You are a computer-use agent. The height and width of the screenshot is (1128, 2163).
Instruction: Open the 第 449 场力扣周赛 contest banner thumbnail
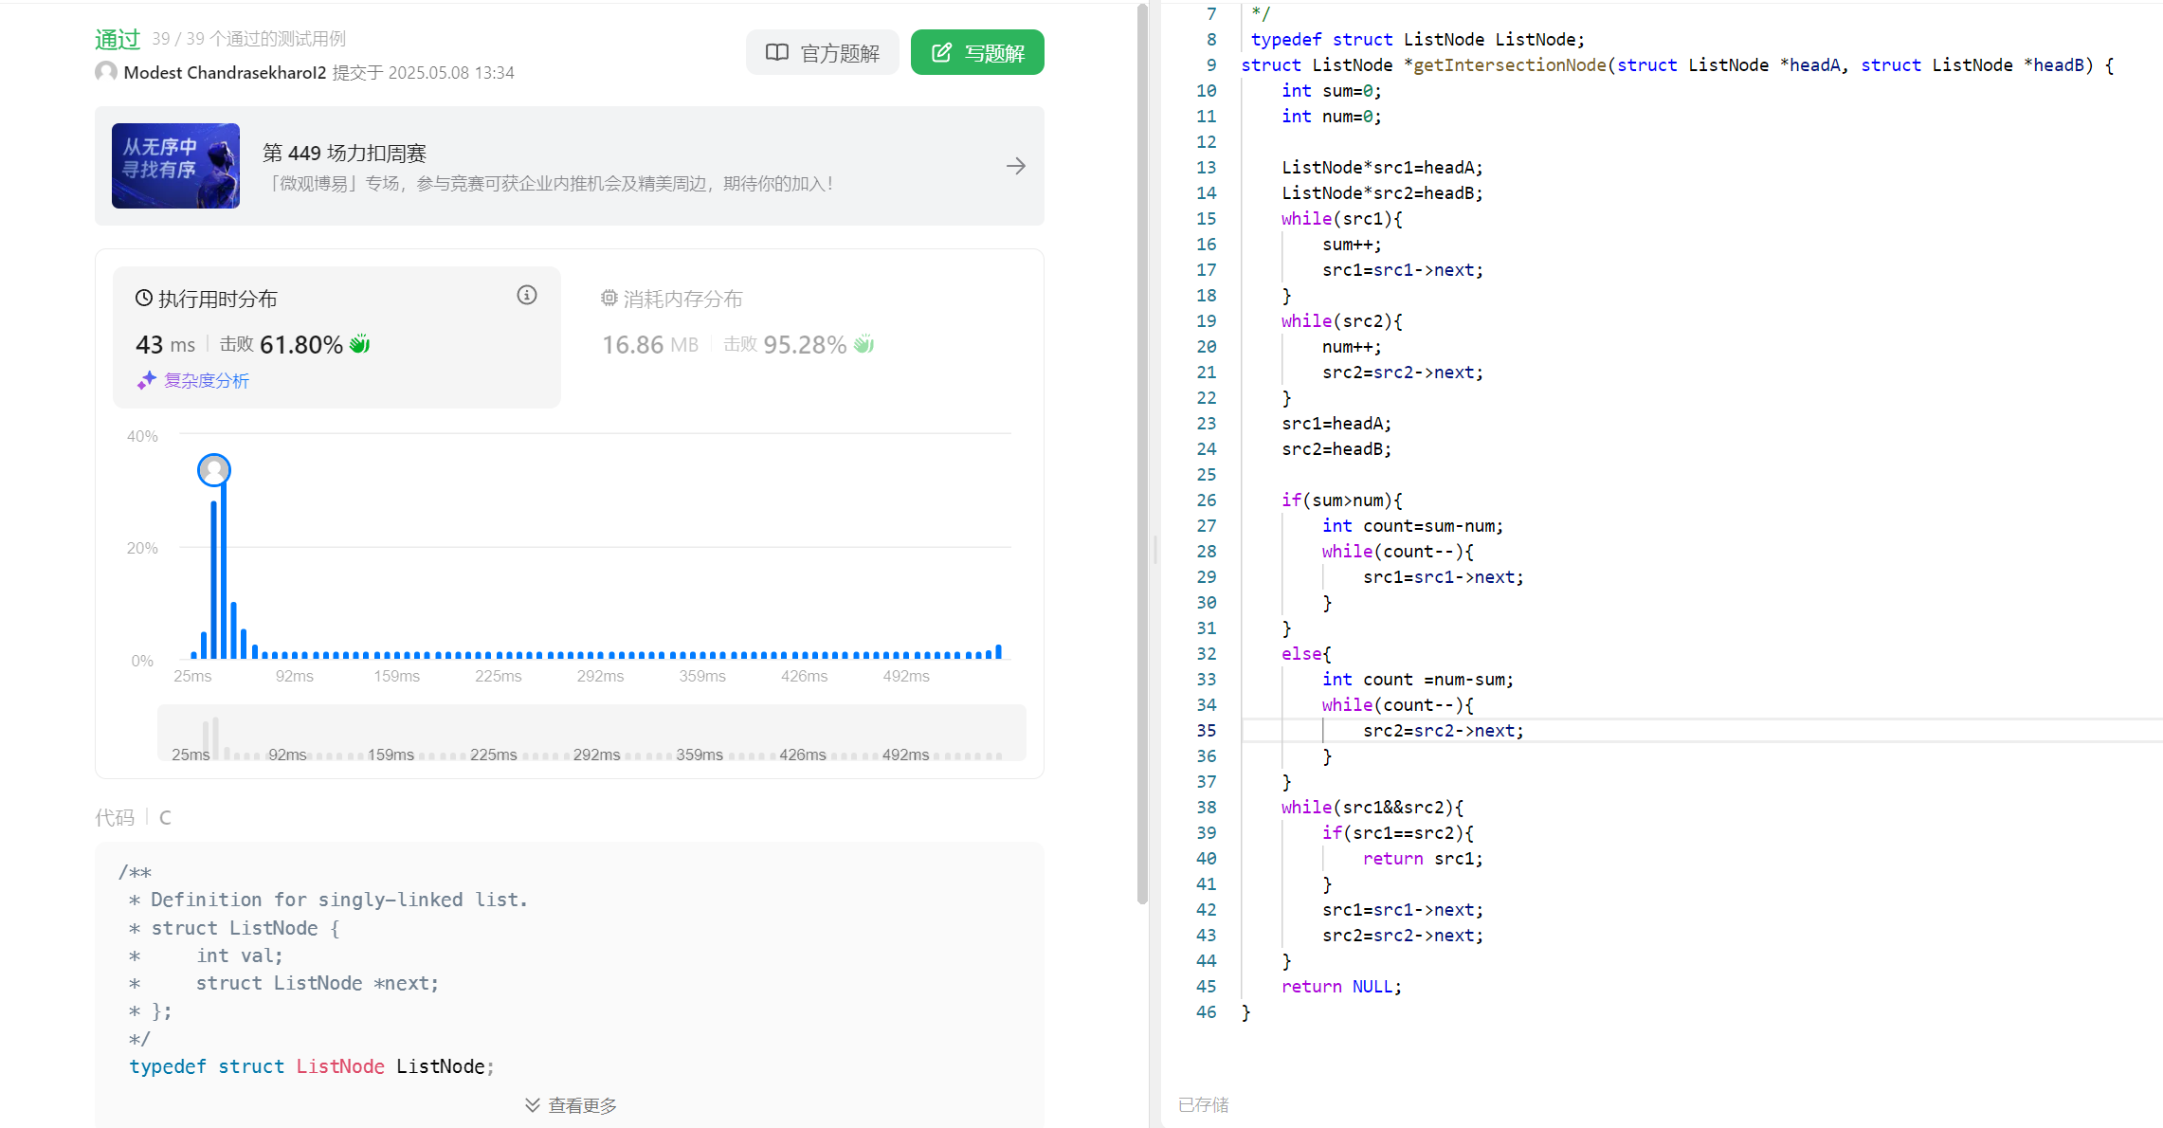[x=175, y=166]
